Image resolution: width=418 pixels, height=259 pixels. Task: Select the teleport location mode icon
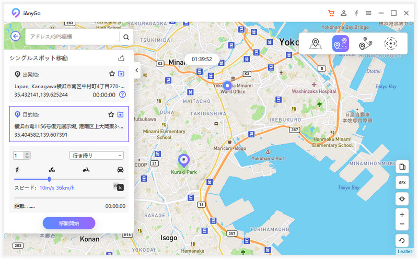315,44
